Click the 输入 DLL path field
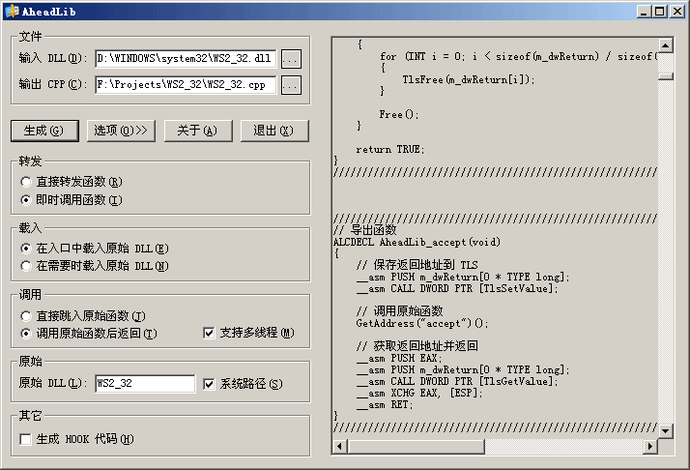 pyautogui.click(x=186, y=59)
